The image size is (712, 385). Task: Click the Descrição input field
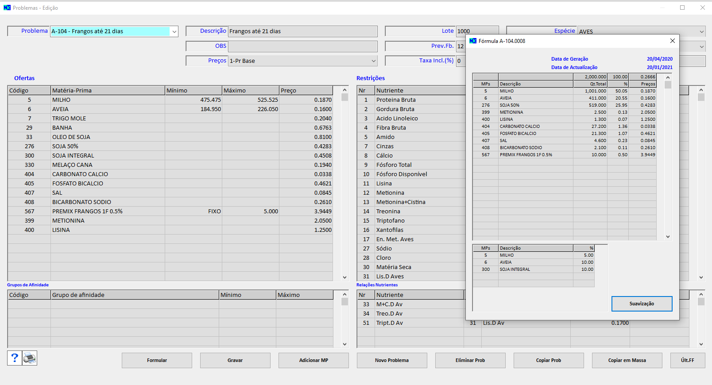click(303, 31)
